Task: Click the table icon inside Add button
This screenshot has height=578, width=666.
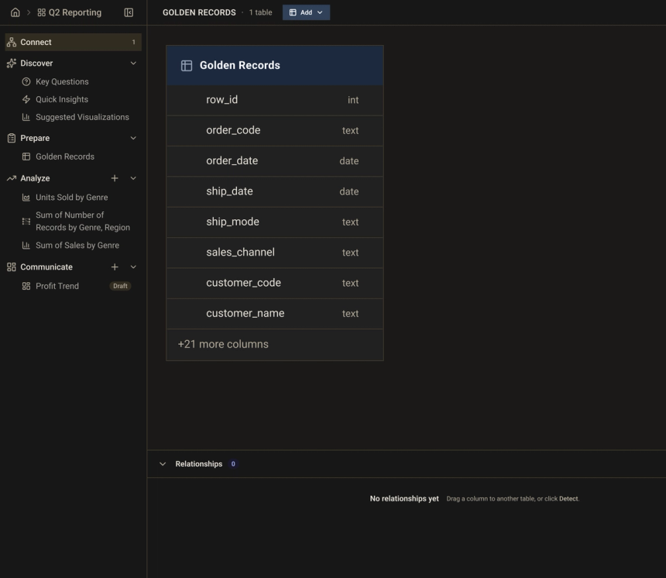Action: 293,12
